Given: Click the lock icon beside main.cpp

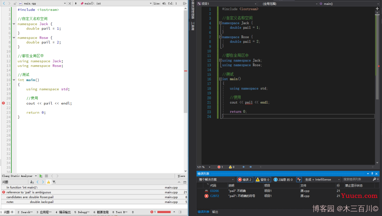Looking at the screenshot, I should tap(15, 3).
